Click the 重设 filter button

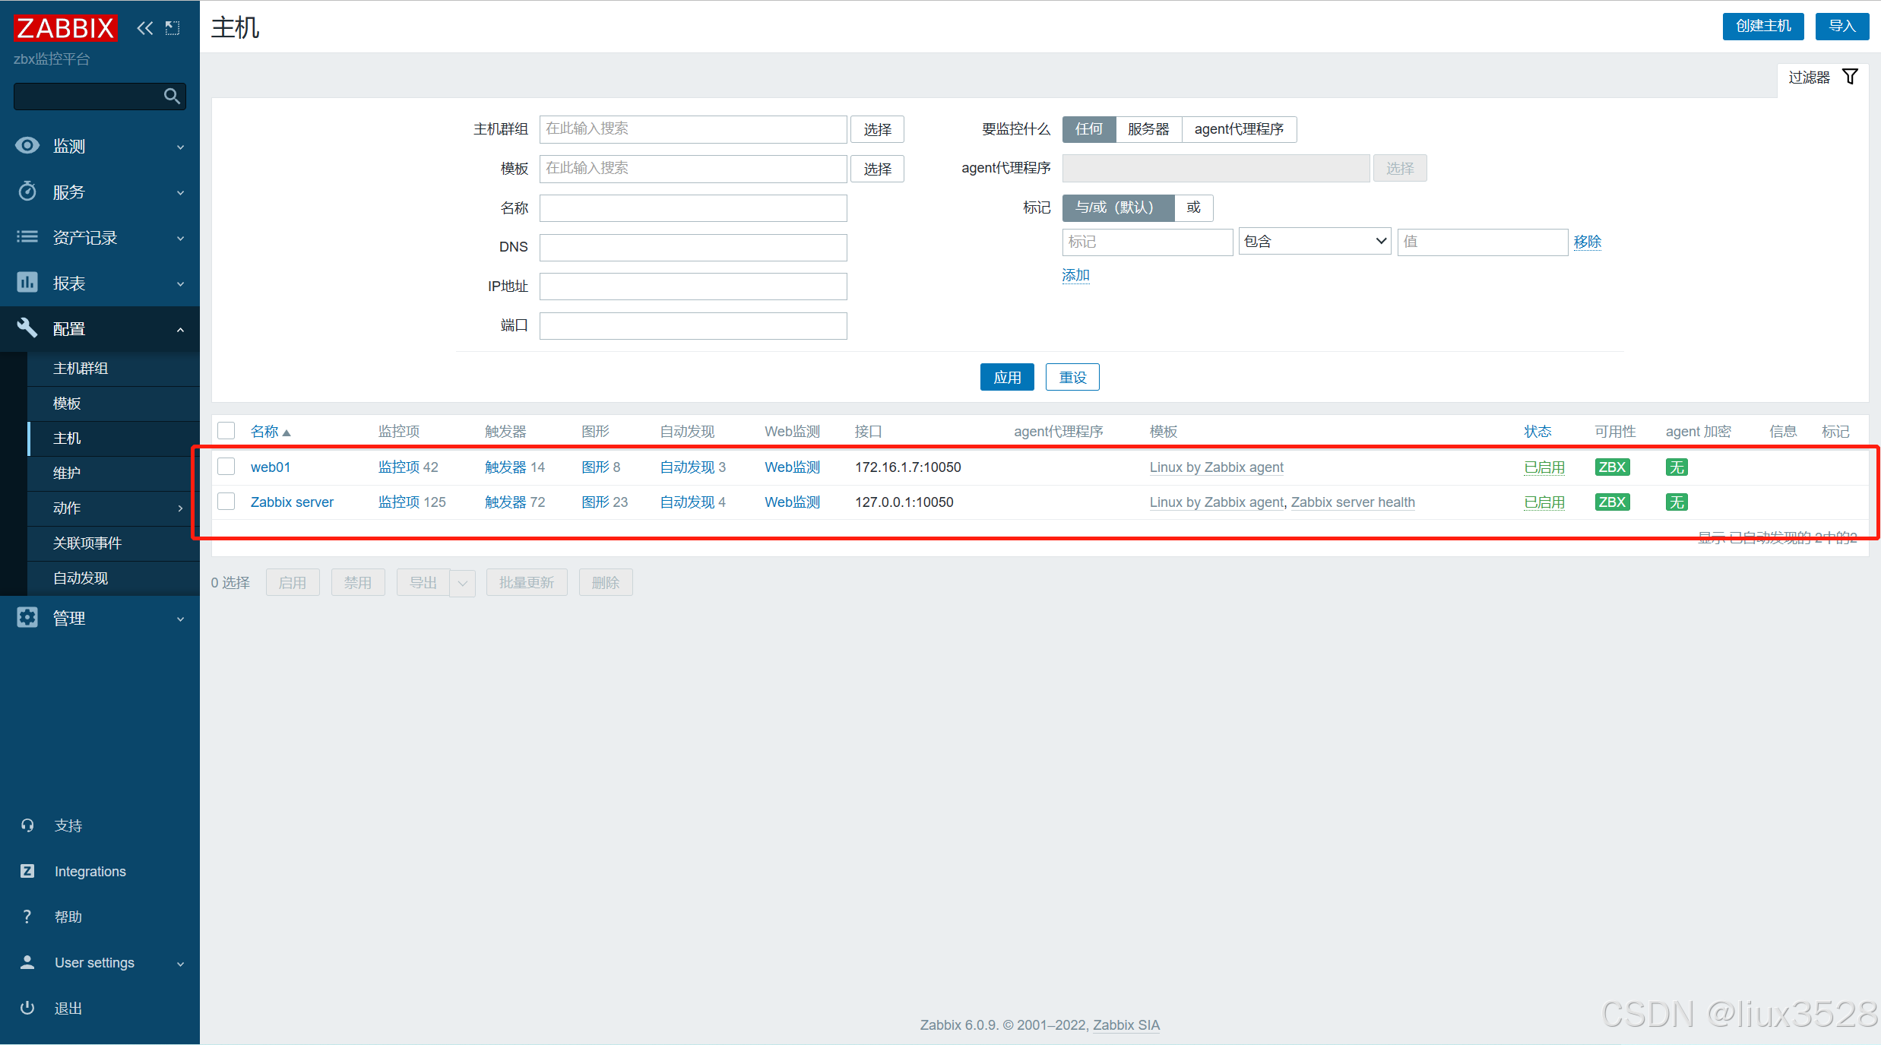[1072, 377]
